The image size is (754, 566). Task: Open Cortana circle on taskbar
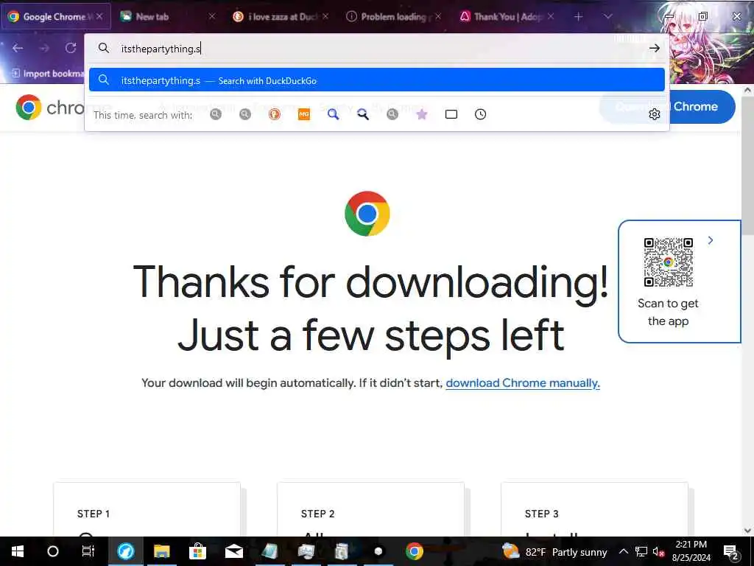pyautogui.click(x=53, y=551)
